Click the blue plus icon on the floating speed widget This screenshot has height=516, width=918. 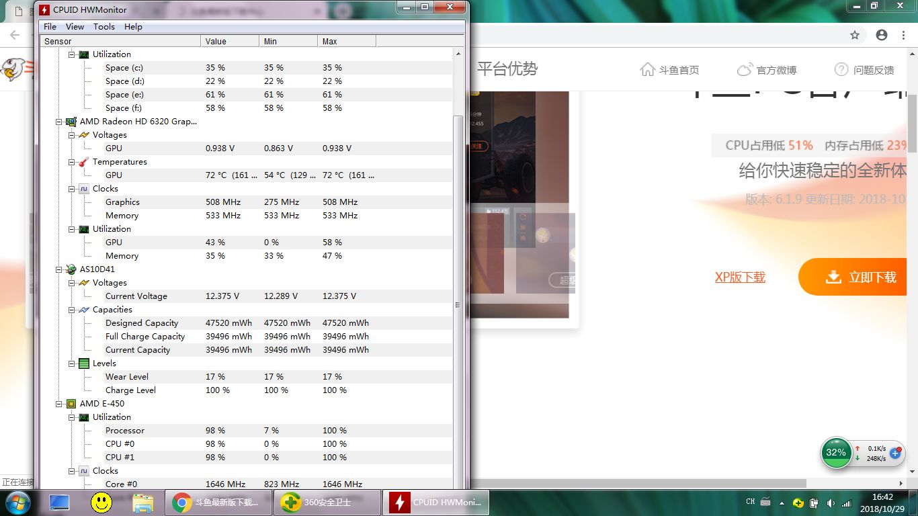[x=894, y=454]
